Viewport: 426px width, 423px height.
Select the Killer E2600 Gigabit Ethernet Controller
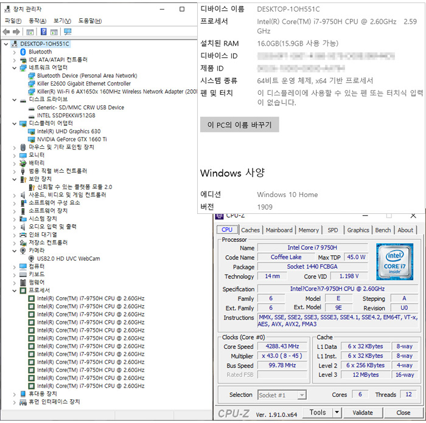click(x=84, y=84)
